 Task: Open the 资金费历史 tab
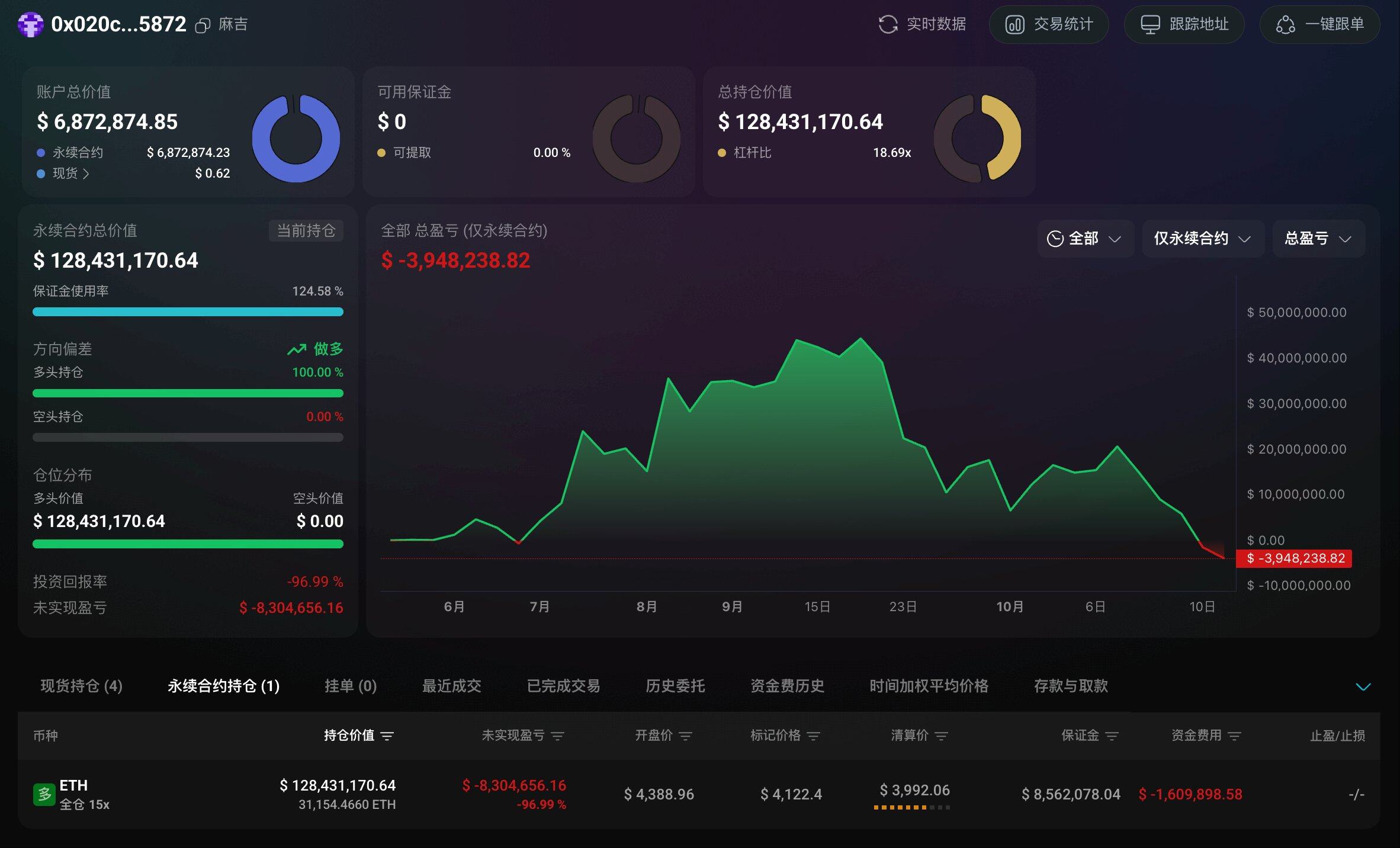point(787,686)
